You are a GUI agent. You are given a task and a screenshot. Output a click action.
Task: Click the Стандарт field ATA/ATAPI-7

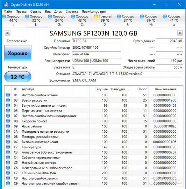pos(127,74)
